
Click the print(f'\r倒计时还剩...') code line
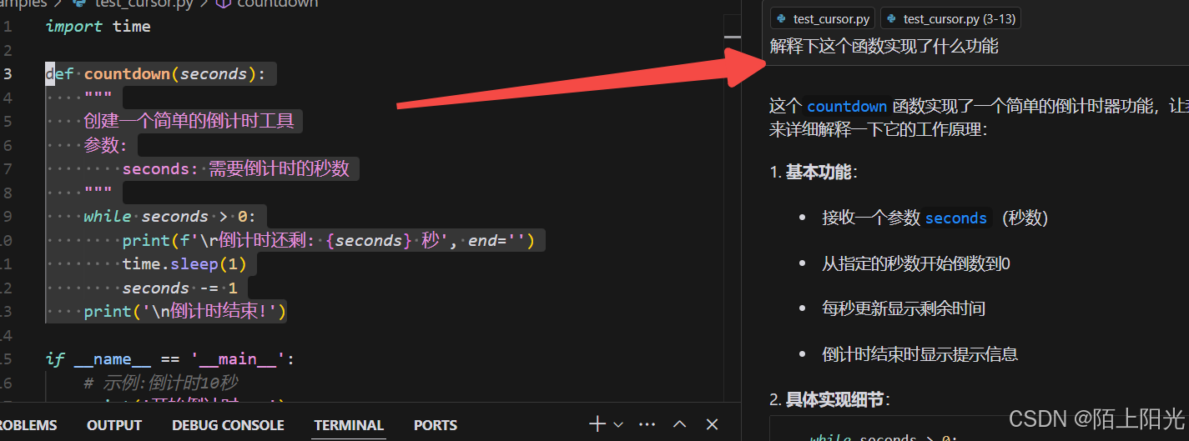(x=328, y=240)
